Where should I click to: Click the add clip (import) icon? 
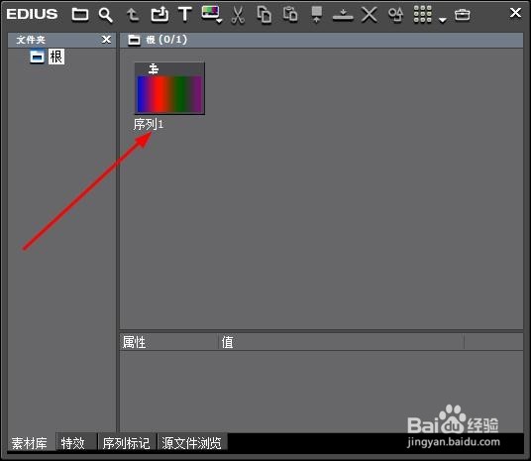159,15
